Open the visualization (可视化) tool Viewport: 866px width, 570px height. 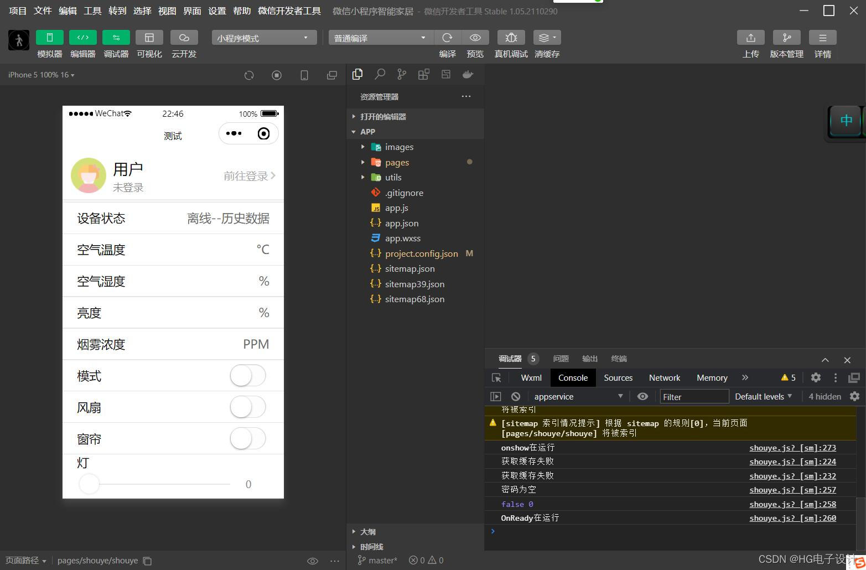click(149, 38)
